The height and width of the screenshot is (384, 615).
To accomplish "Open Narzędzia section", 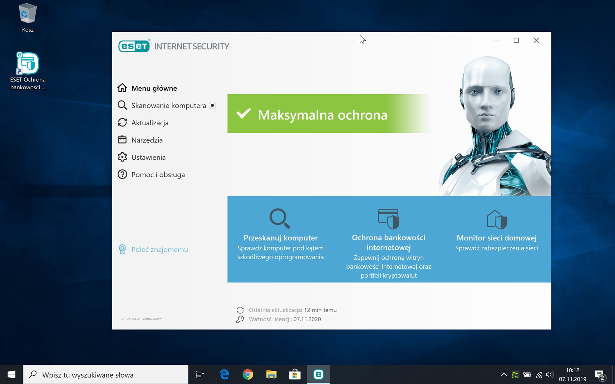I will tap(140, 140).
